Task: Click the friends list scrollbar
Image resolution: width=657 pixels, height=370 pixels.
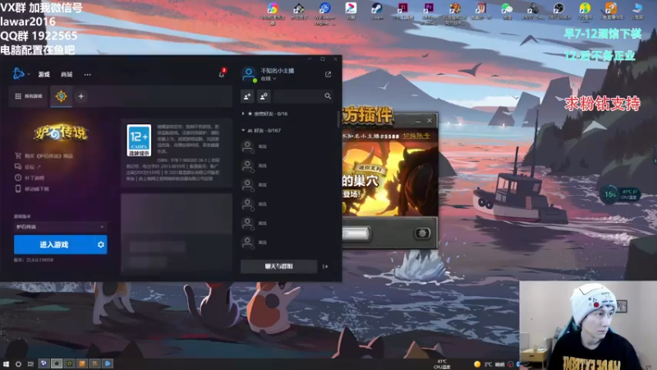Action: [x=338, y=119]
